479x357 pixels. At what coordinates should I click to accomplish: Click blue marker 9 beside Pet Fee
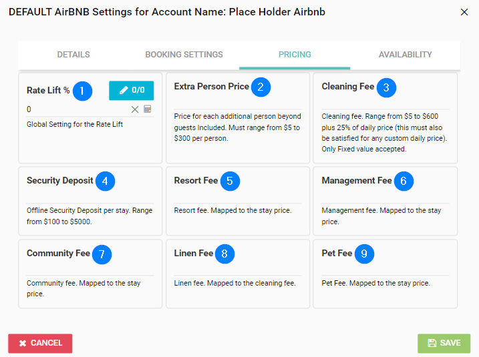point(364,254)
